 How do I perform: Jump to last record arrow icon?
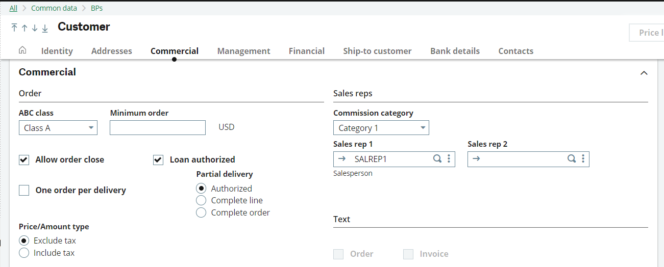[45, 28]
